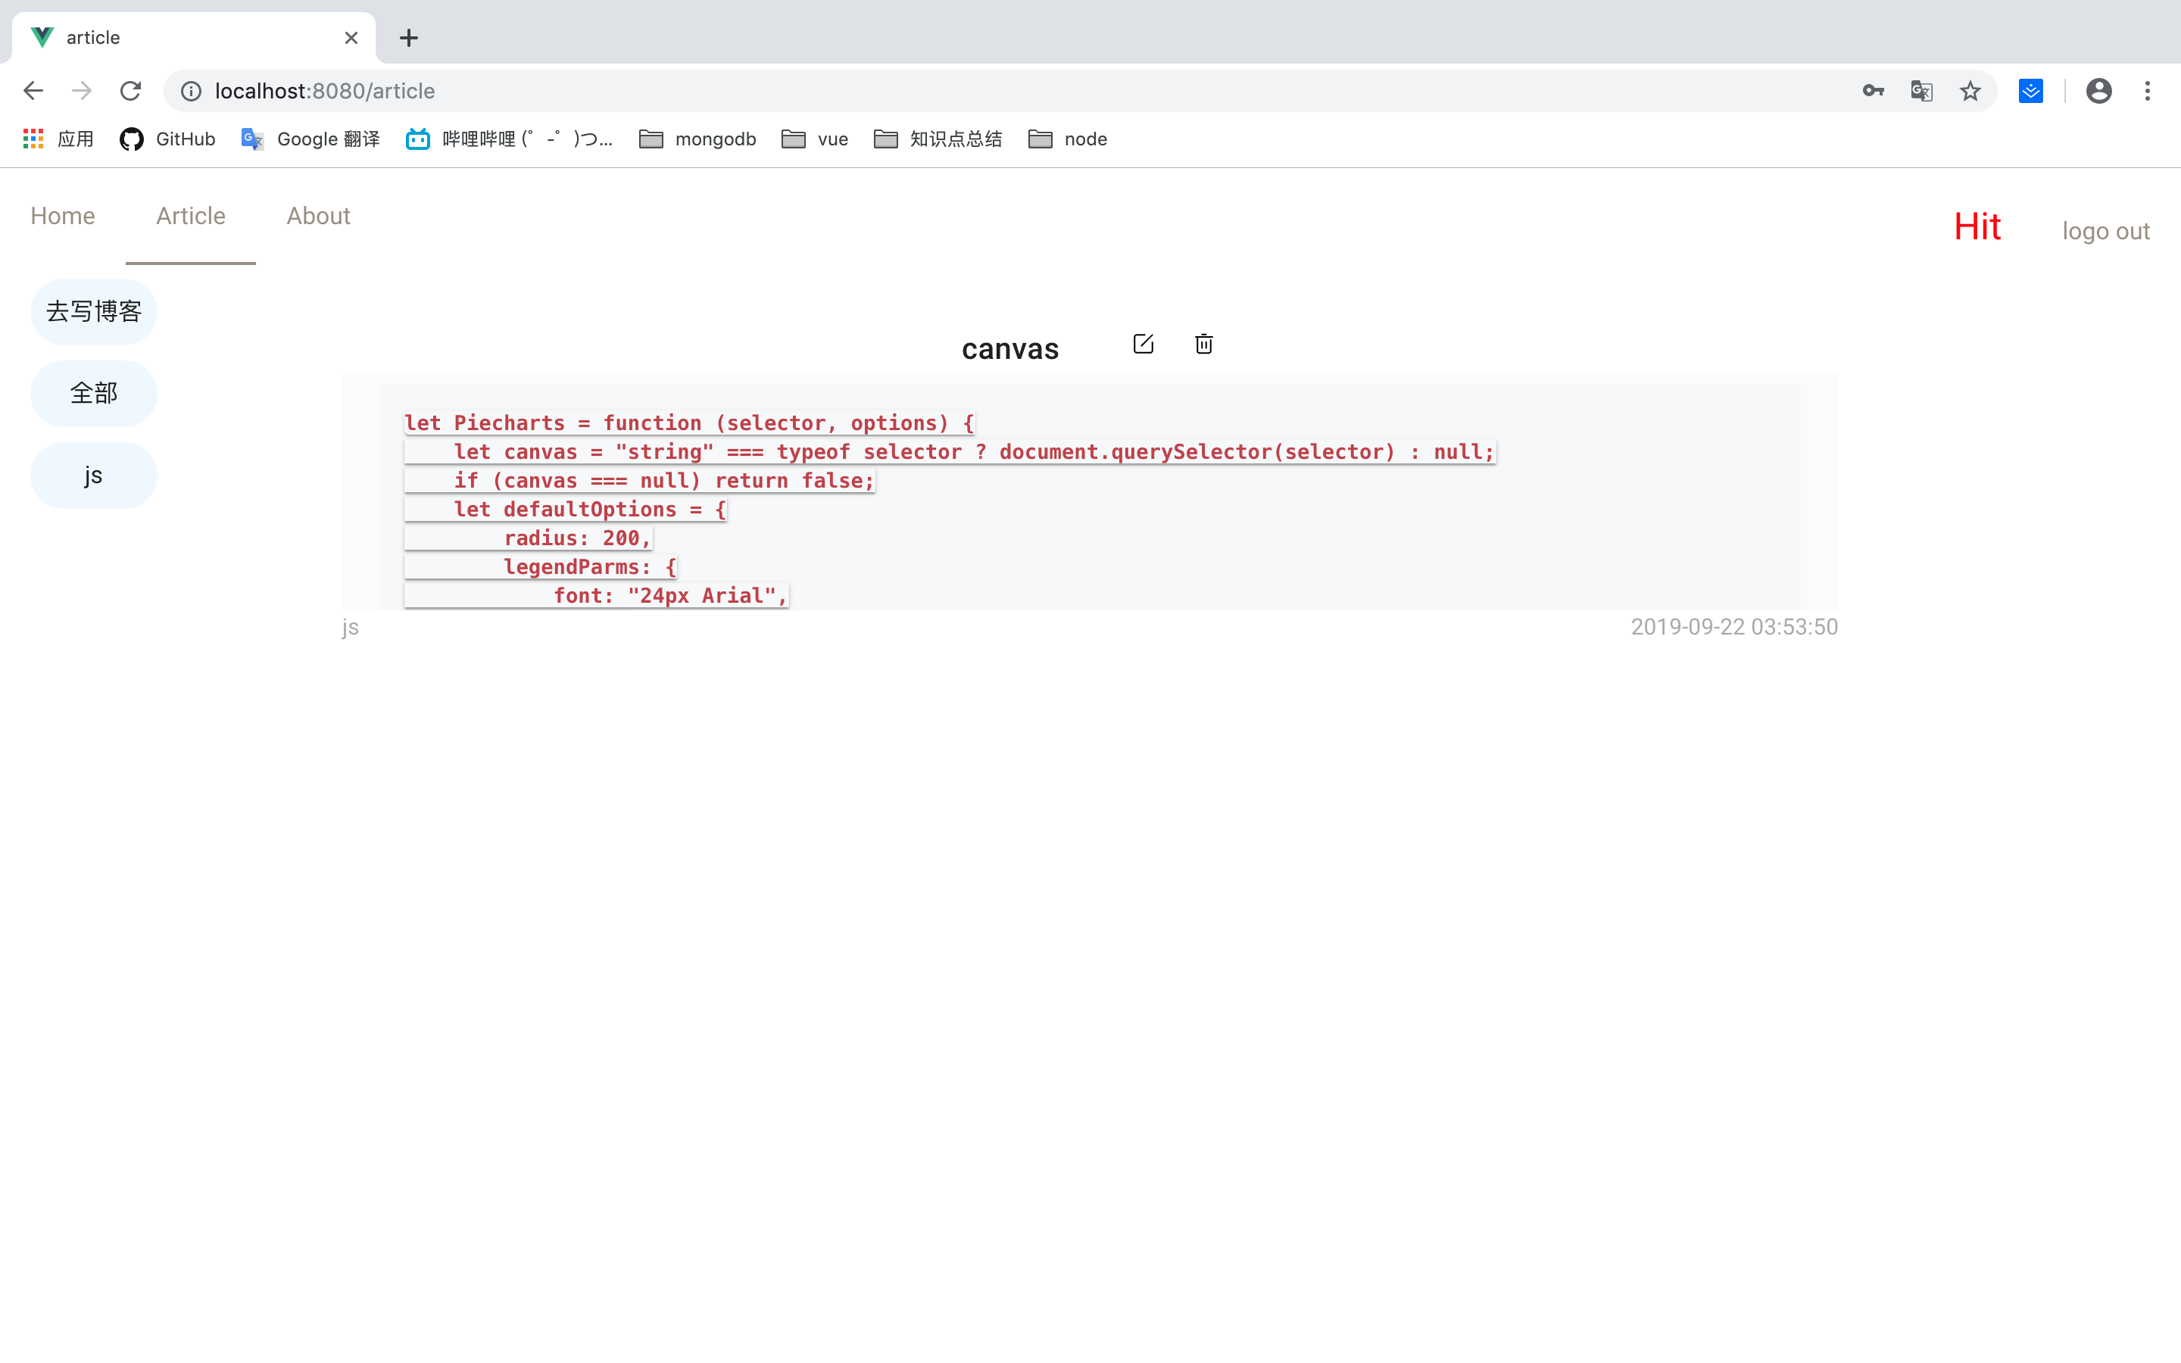Click the saved password key icon
The height and width of the screenshot is (1363, 2181).
pos(1873,91)
